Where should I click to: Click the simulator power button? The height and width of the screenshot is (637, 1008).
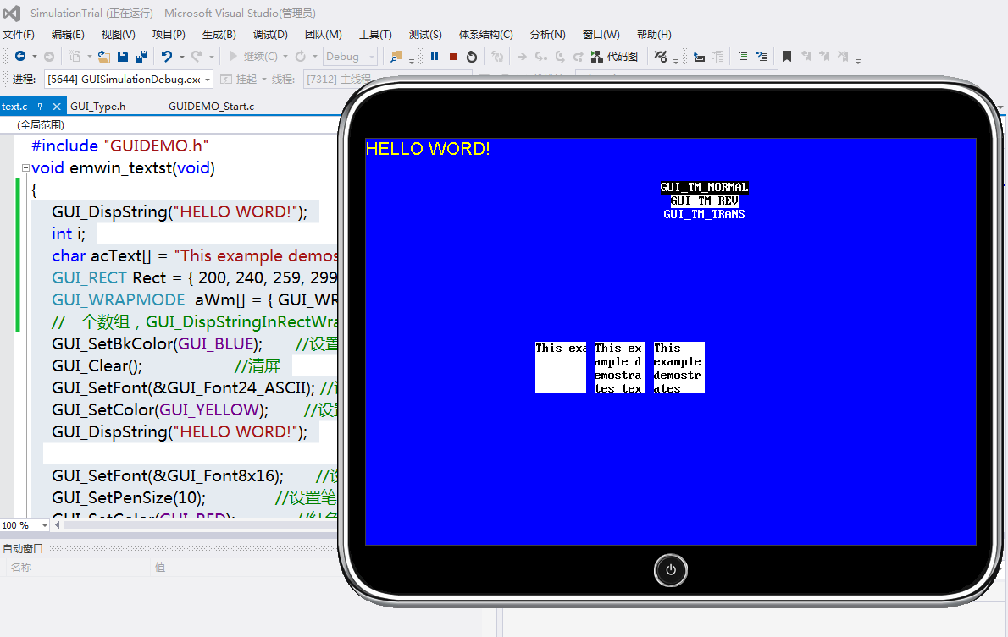click(x=671, y=569)
